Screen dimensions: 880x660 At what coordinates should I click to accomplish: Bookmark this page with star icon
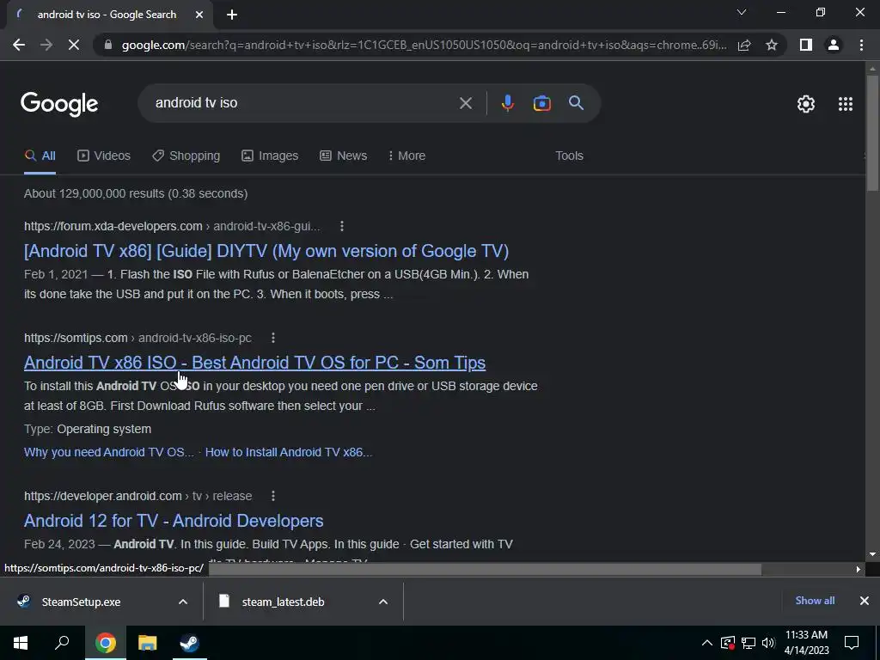pyautogui.click(x=772, y=45)
